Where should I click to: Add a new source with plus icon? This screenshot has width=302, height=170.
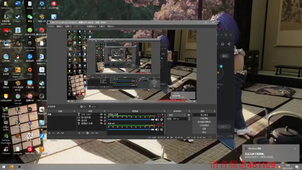[79, 133]
